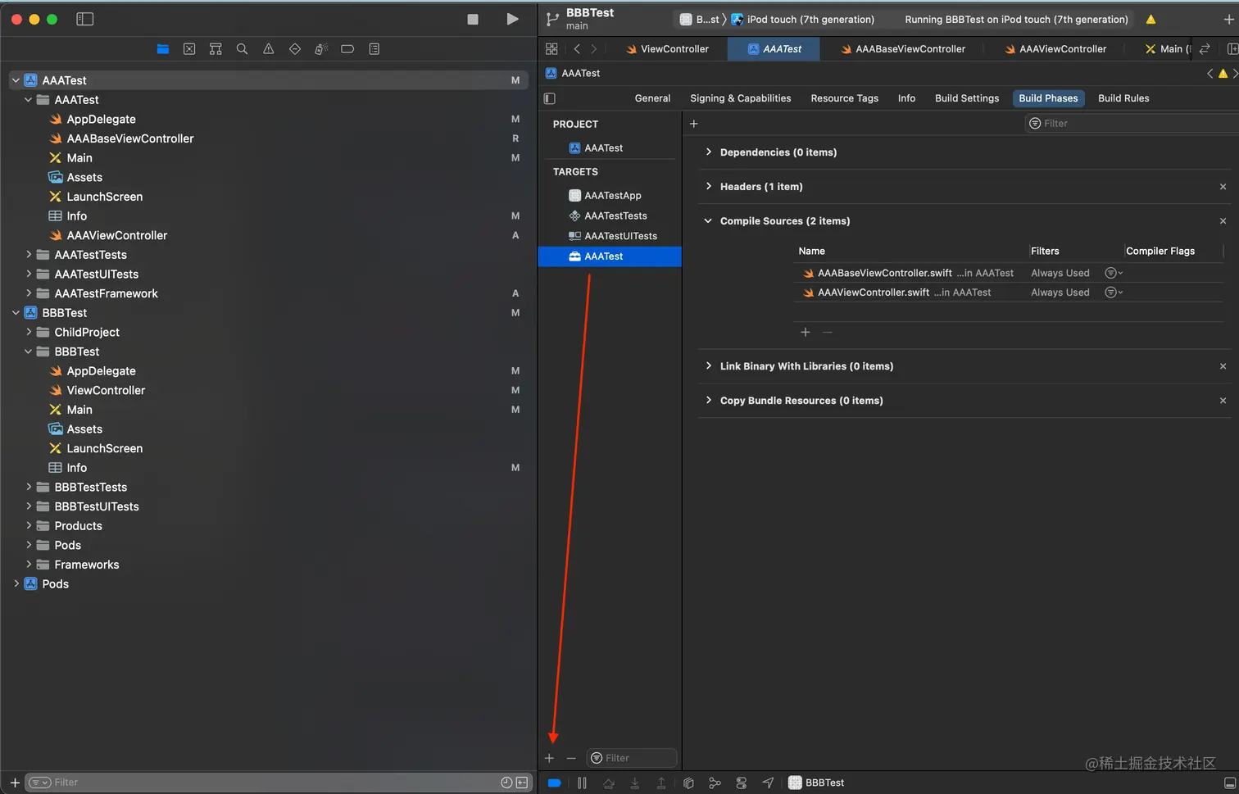Click the targets list Filter field

point(632,759)
